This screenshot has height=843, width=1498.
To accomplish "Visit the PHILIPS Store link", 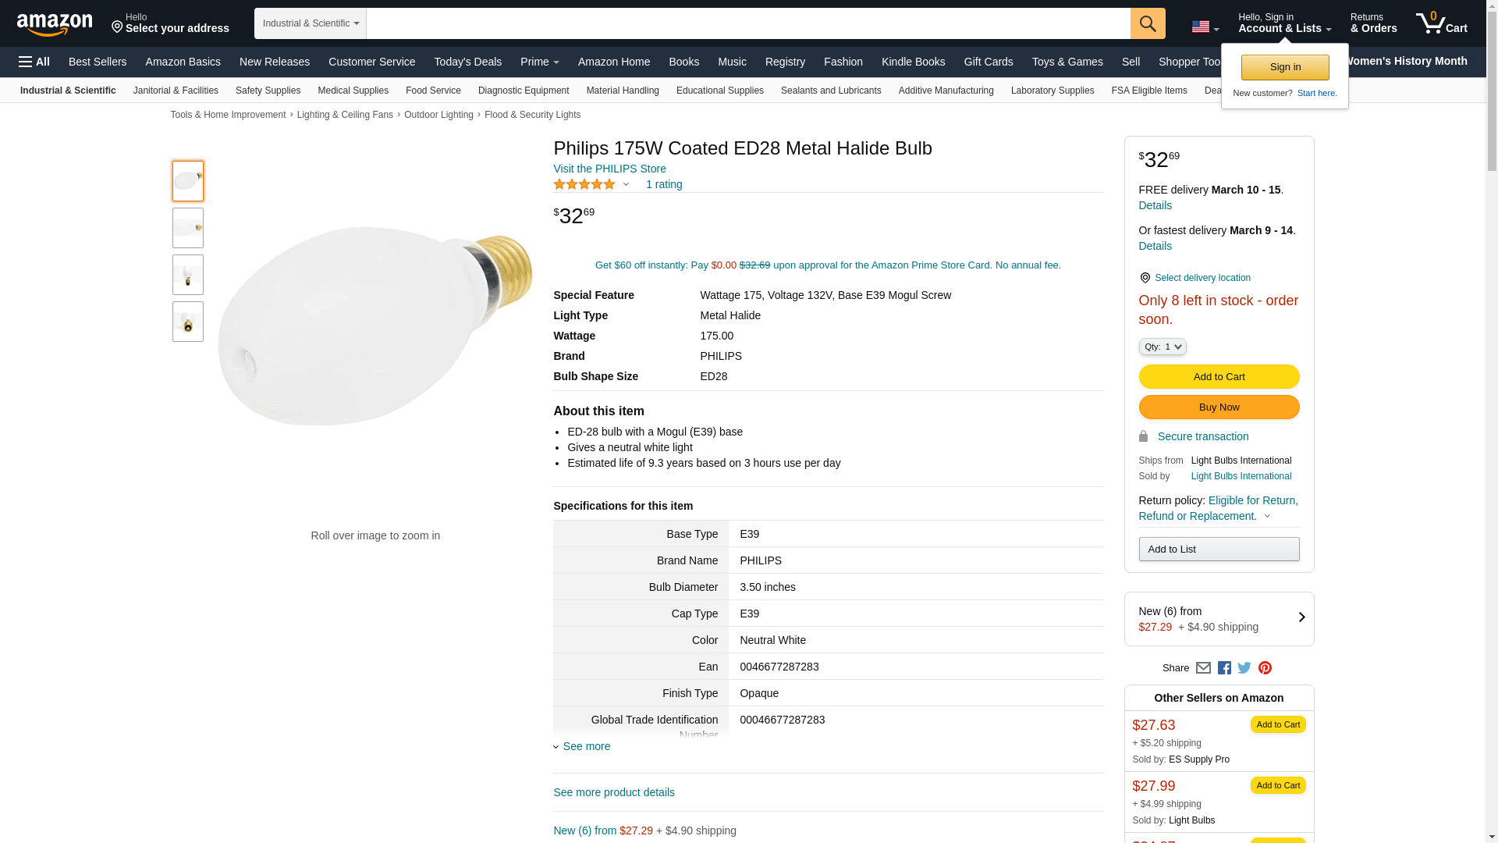I will tap(609, 169).
